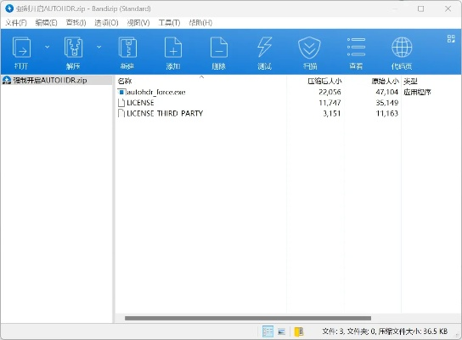The width and height of the screenshot is (462, 340).
Task: Open the 选项(O) menu
Action: [x=106, y=23]
